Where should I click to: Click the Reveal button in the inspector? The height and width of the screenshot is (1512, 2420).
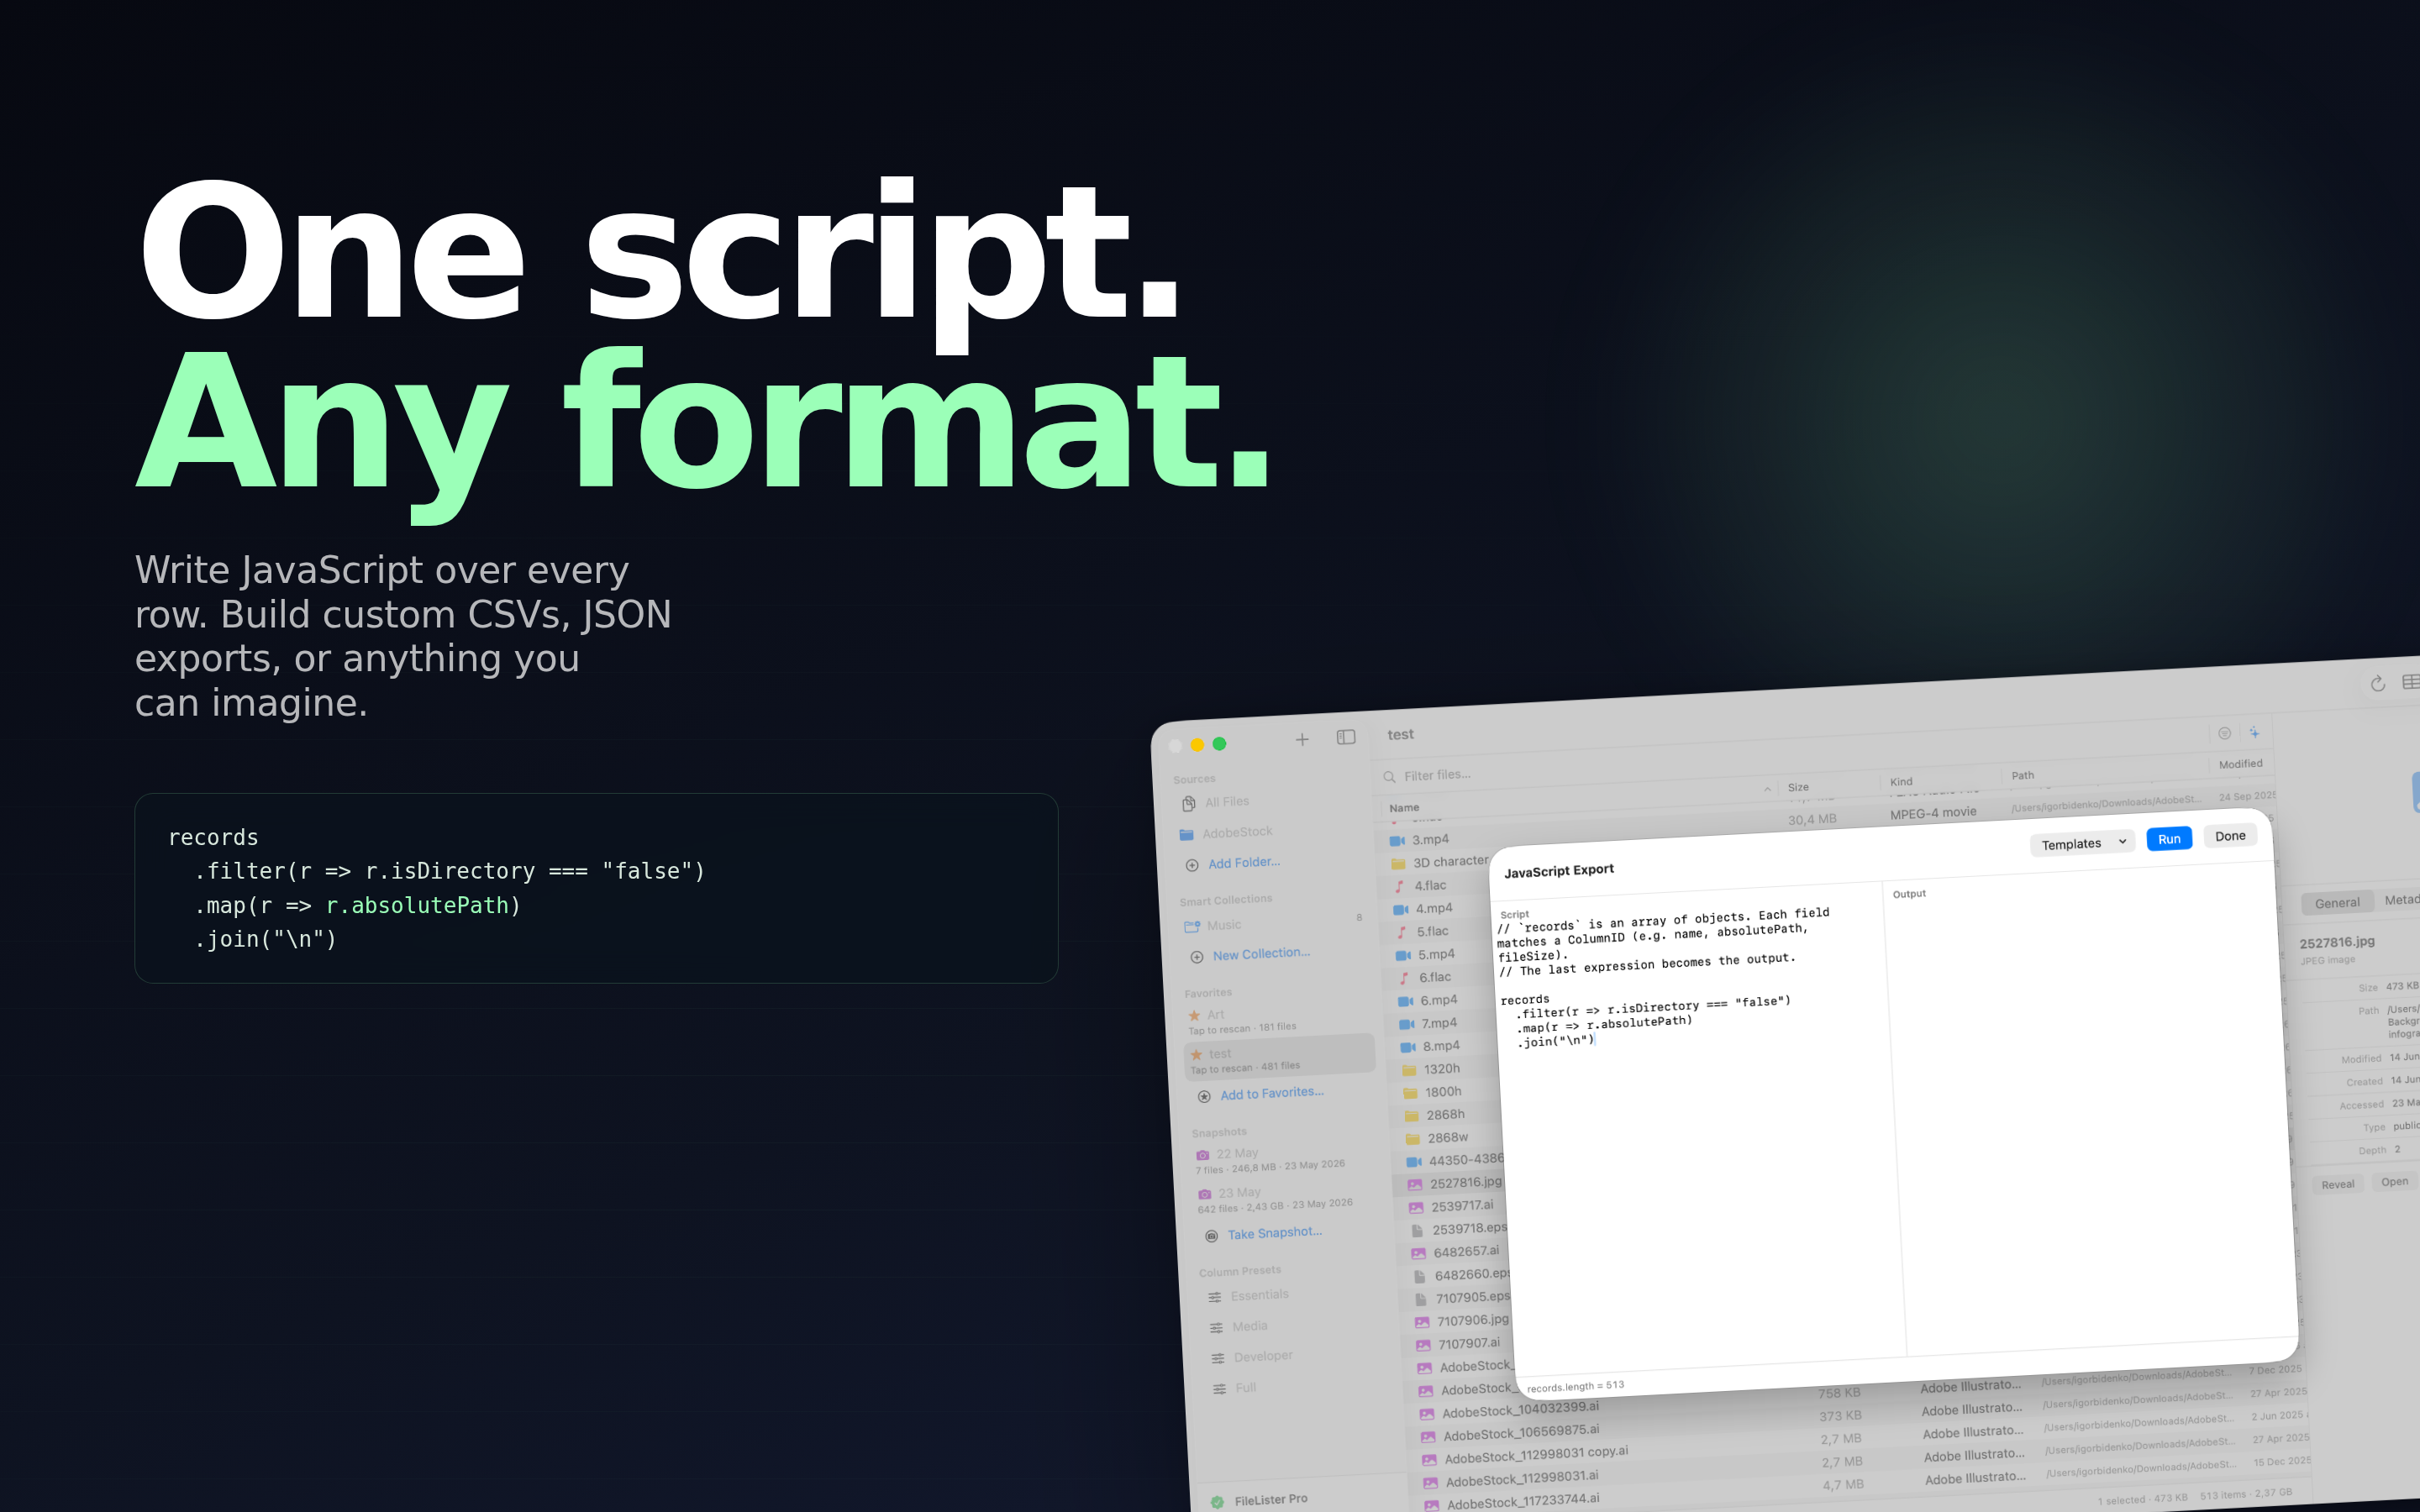2338,1184
